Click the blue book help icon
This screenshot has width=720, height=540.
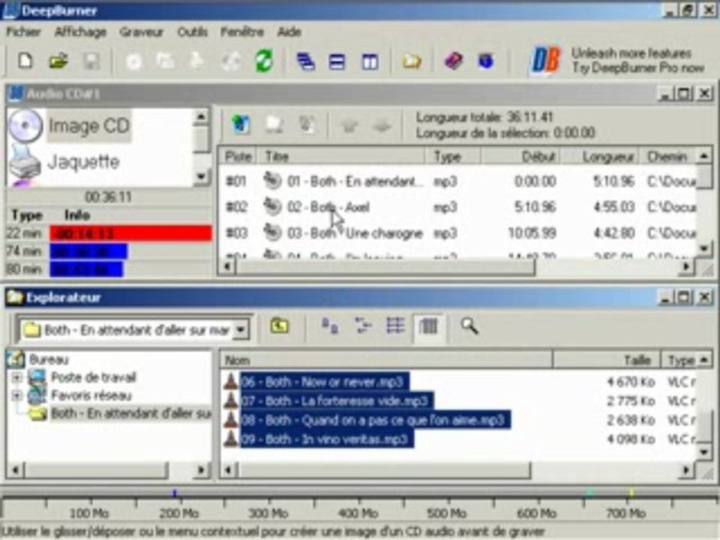pos(486,61)
